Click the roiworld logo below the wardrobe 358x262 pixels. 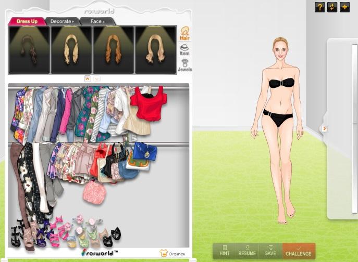(100, 253)
